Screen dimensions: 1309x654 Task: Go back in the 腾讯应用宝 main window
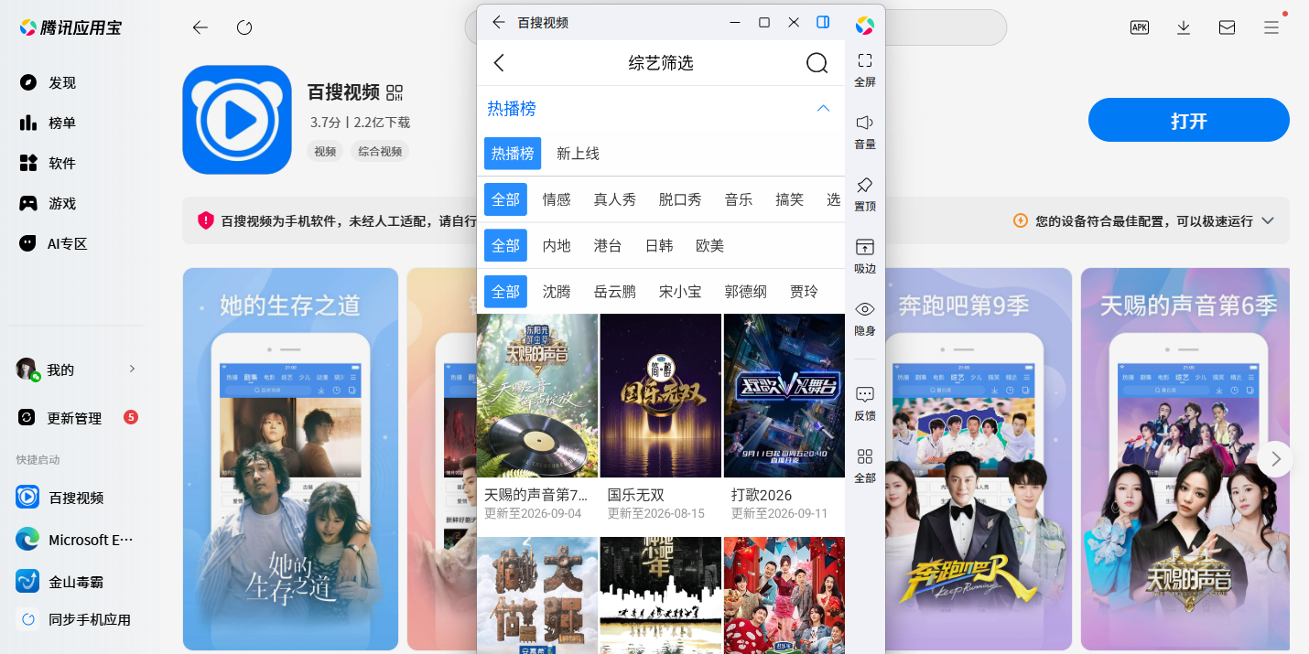click(200, 27)
